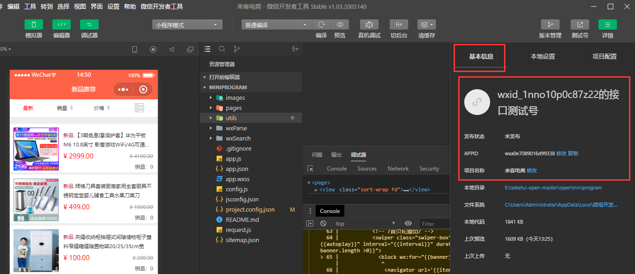Screen dimensions: 635x274
Task: Toggle 销量 sort order in simulator
Action: 65,108
